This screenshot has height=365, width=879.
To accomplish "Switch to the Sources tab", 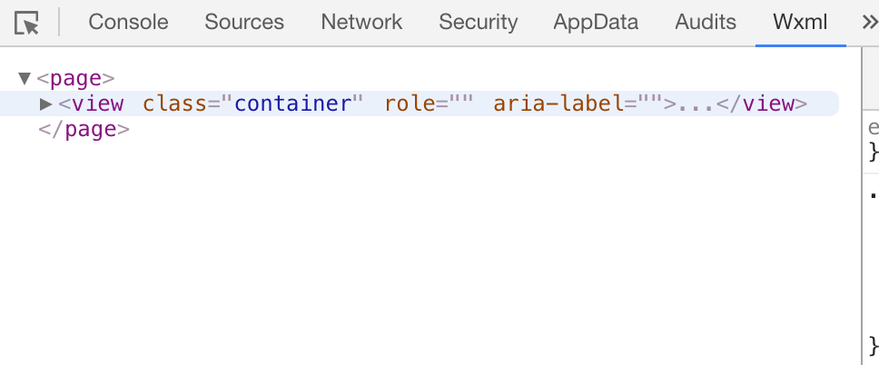I will pos(244,23).
